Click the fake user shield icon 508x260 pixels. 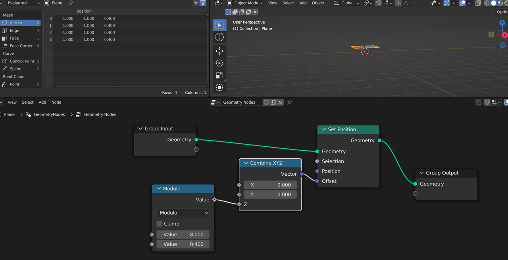(266, 102)
